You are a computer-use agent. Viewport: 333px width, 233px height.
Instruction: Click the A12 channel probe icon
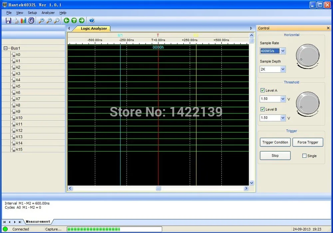click(14, 130)
